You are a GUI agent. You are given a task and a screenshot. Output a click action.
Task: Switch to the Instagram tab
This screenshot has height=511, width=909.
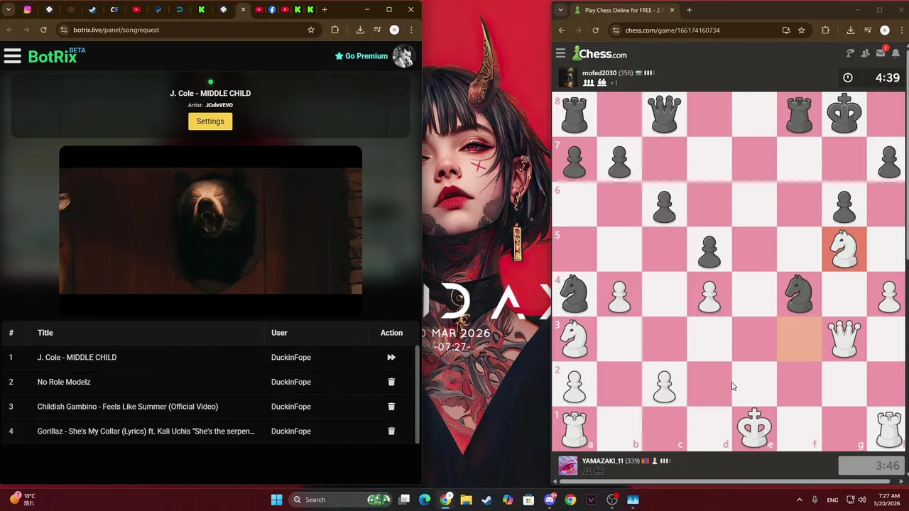coord(27,10)
